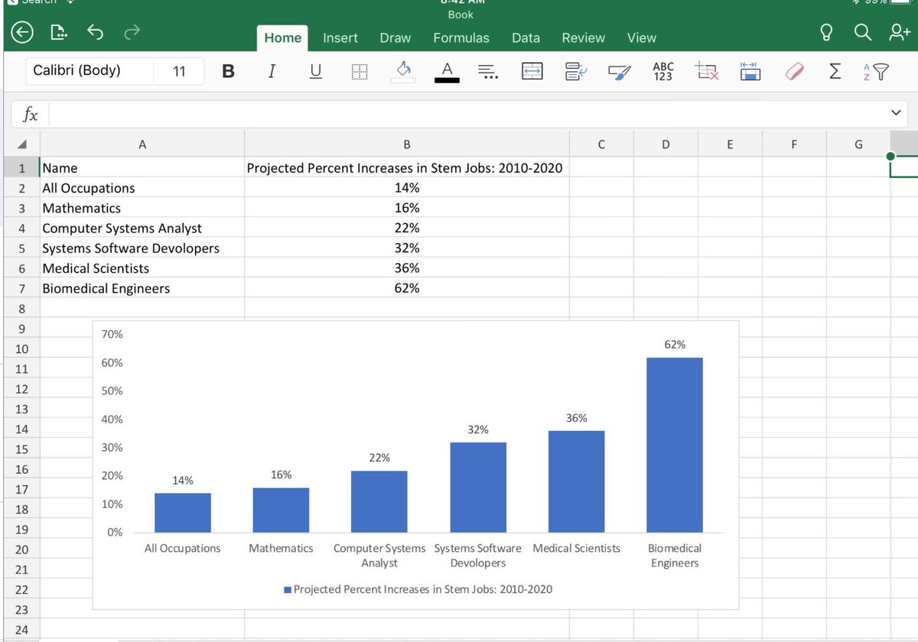Select column E header
918x642 pixels.
click(x=730, y=144)
